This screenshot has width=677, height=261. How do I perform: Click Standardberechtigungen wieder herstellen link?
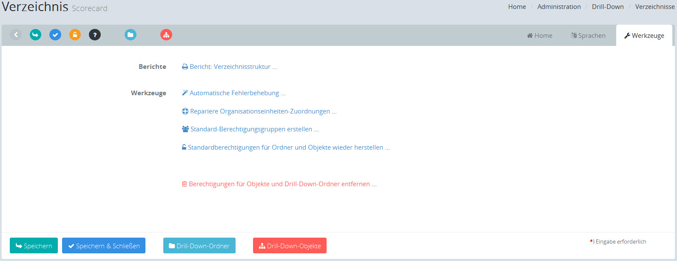pos(286,148)
